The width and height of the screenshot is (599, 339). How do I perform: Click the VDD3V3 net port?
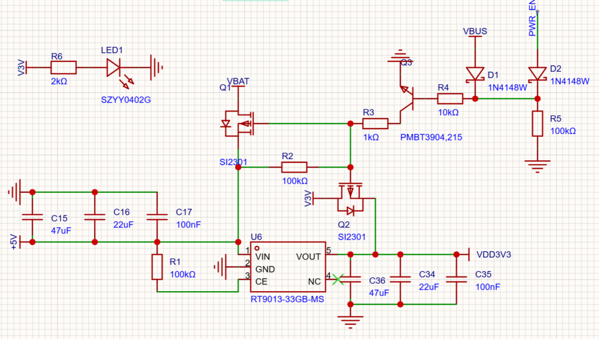468,254
